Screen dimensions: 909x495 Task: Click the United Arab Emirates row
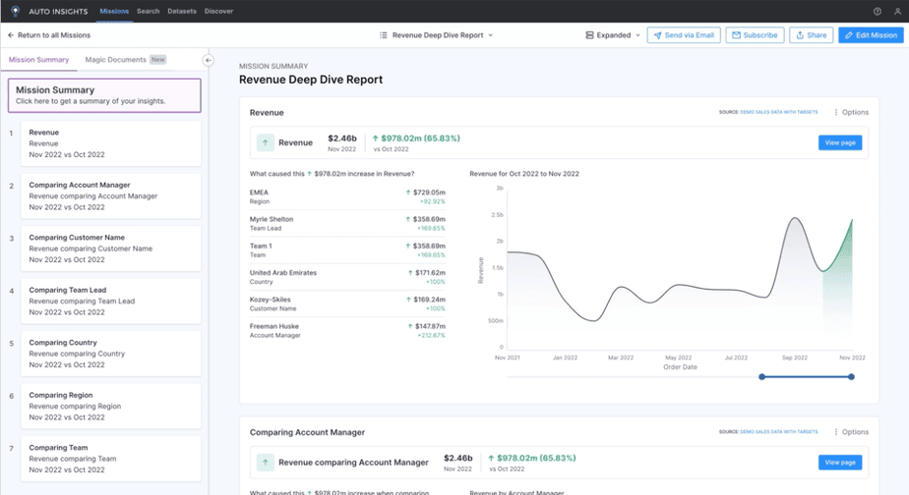coord(347,277)
